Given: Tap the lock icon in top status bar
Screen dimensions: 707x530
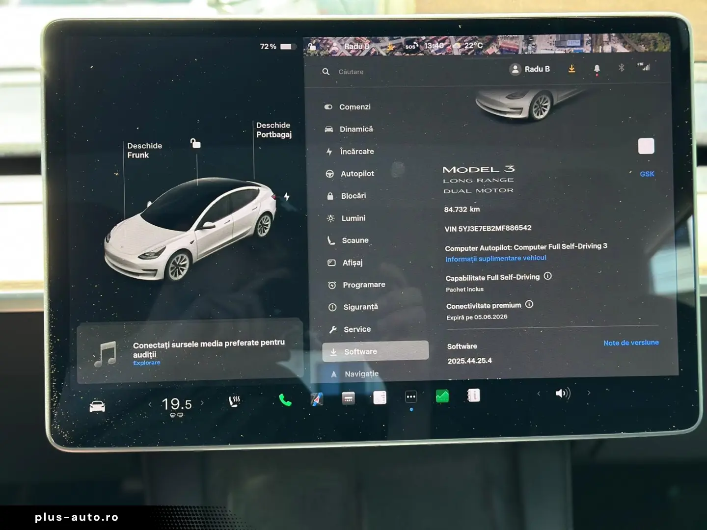Looking at the screenshot, I should coord(312,47).
